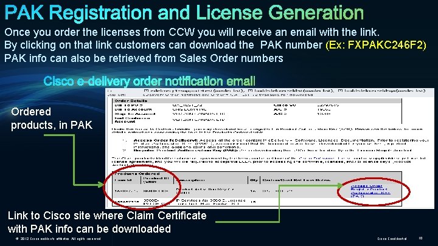Select the Qty column header in the table
Image resolution: width=438 pixels, height=246 pixels.
254,180
